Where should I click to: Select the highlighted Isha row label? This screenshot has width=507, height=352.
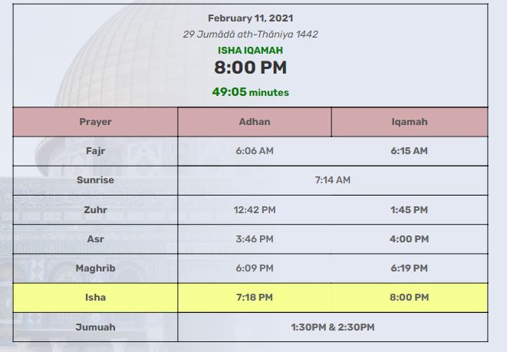tap(95, 297)
